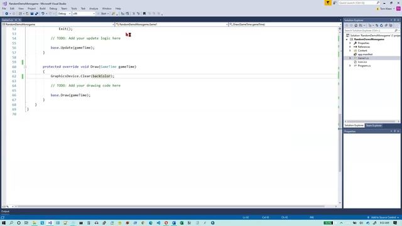This screenshot has width=402, height=226.
Task: Click the Solution Explorer horizontal scrollbar
Action: coord(371,121)
